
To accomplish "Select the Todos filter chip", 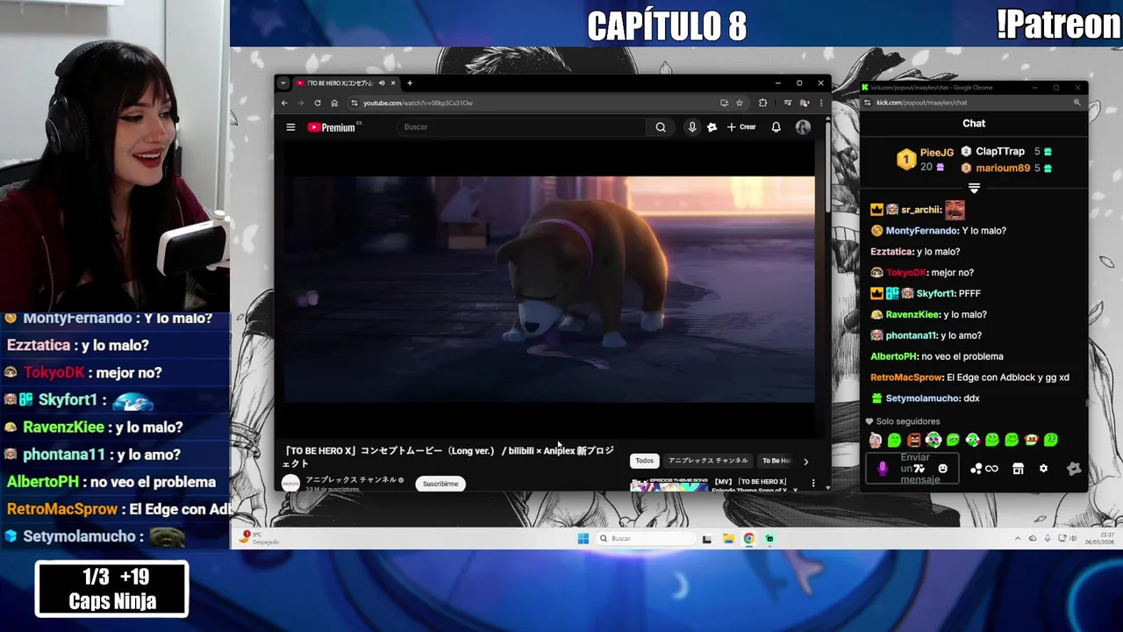I will click(645, 461).
